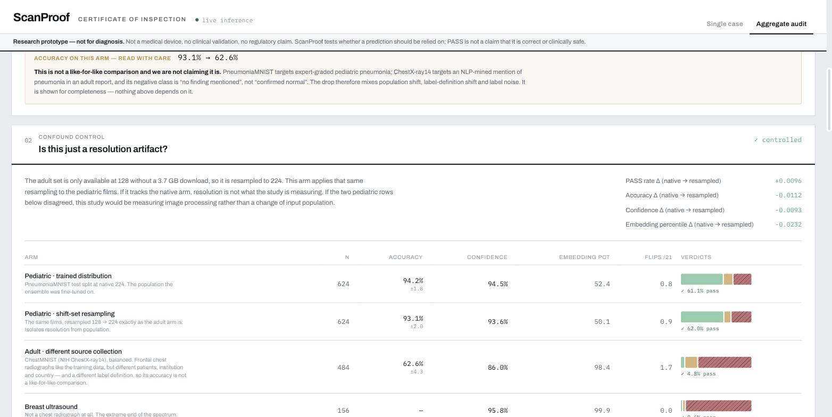The width and height of the screenshot is (832, 417).
Task: Click the 86.0% confidence value
Action: (497, 368)
